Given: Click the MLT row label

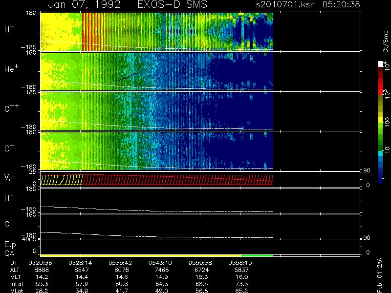Looking at the screenshot, I should click(15, 277).
